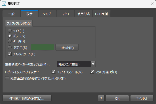This screenshot has height=104, width=156.
Task: Switch to the 一般 tab
Action: point(12,14)
